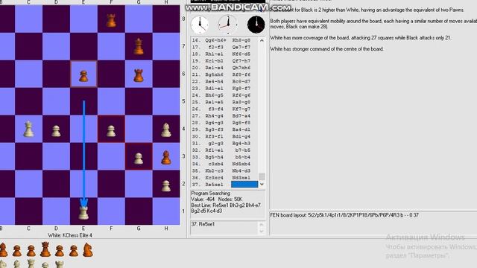Screen dimensions: 477x268
Task: Click the 'White has more coverage' analysis sentence
Action: (361, 38)
